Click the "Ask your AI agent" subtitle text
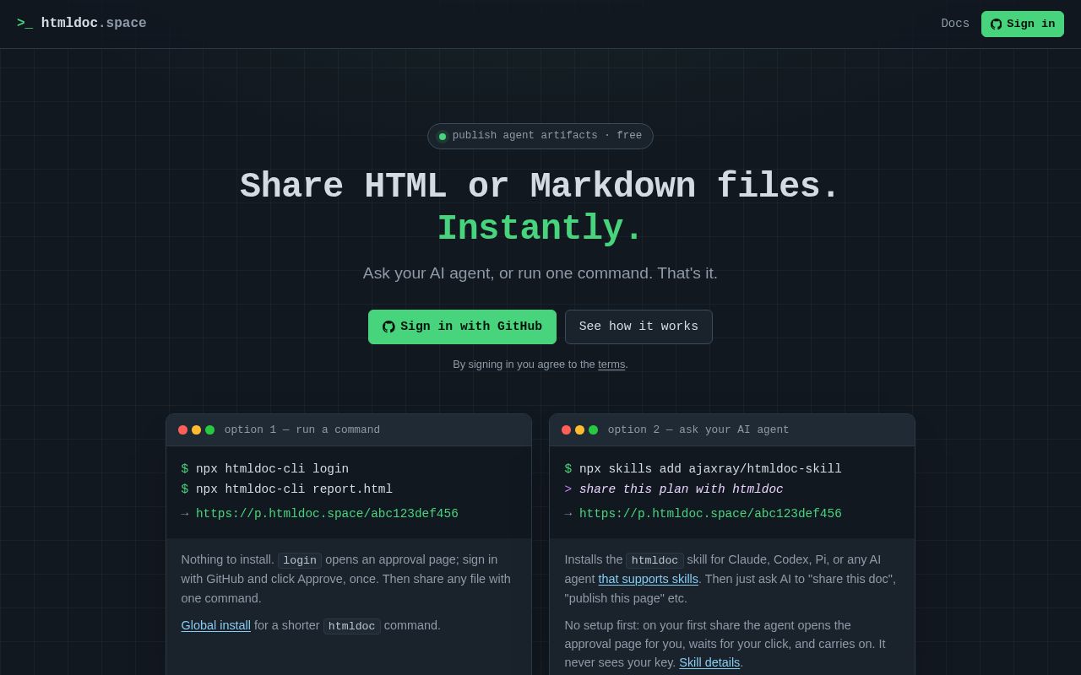The height and width of the screenshot is (675, 1081). tap(540, 273)
